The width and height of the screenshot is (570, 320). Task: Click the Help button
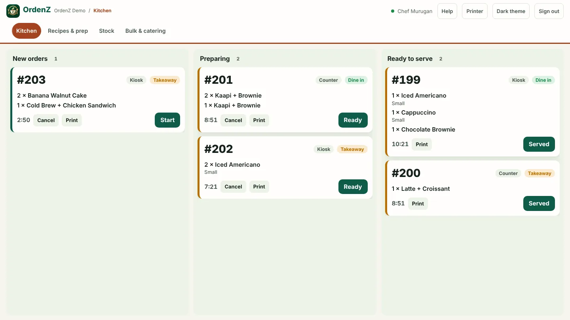447,11
